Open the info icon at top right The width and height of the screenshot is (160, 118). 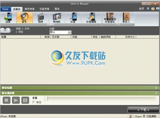click(x=158, y=9)
